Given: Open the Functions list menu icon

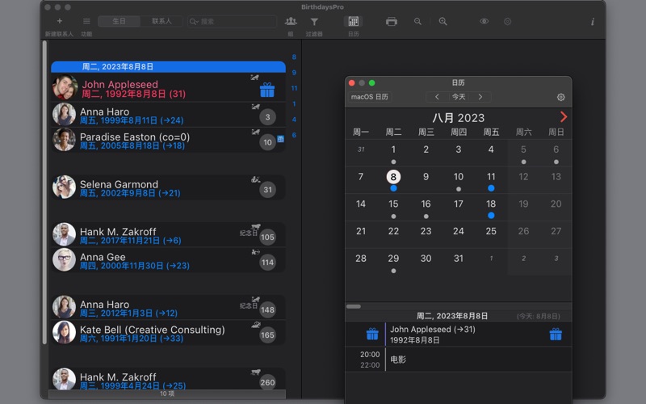Looking at the screenshot, I should point(86,21).
